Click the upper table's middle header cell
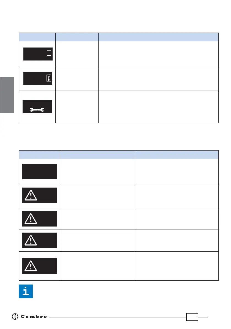Screen dimensions: 231x329 [77, 37]
